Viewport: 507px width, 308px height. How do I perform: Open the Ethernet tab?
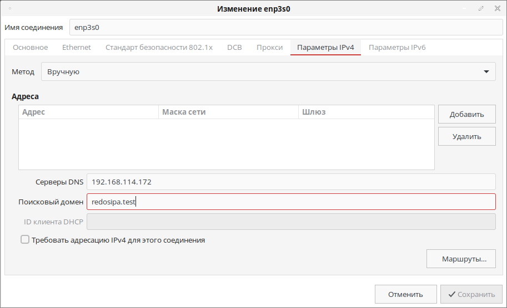(x=77, y=48)
